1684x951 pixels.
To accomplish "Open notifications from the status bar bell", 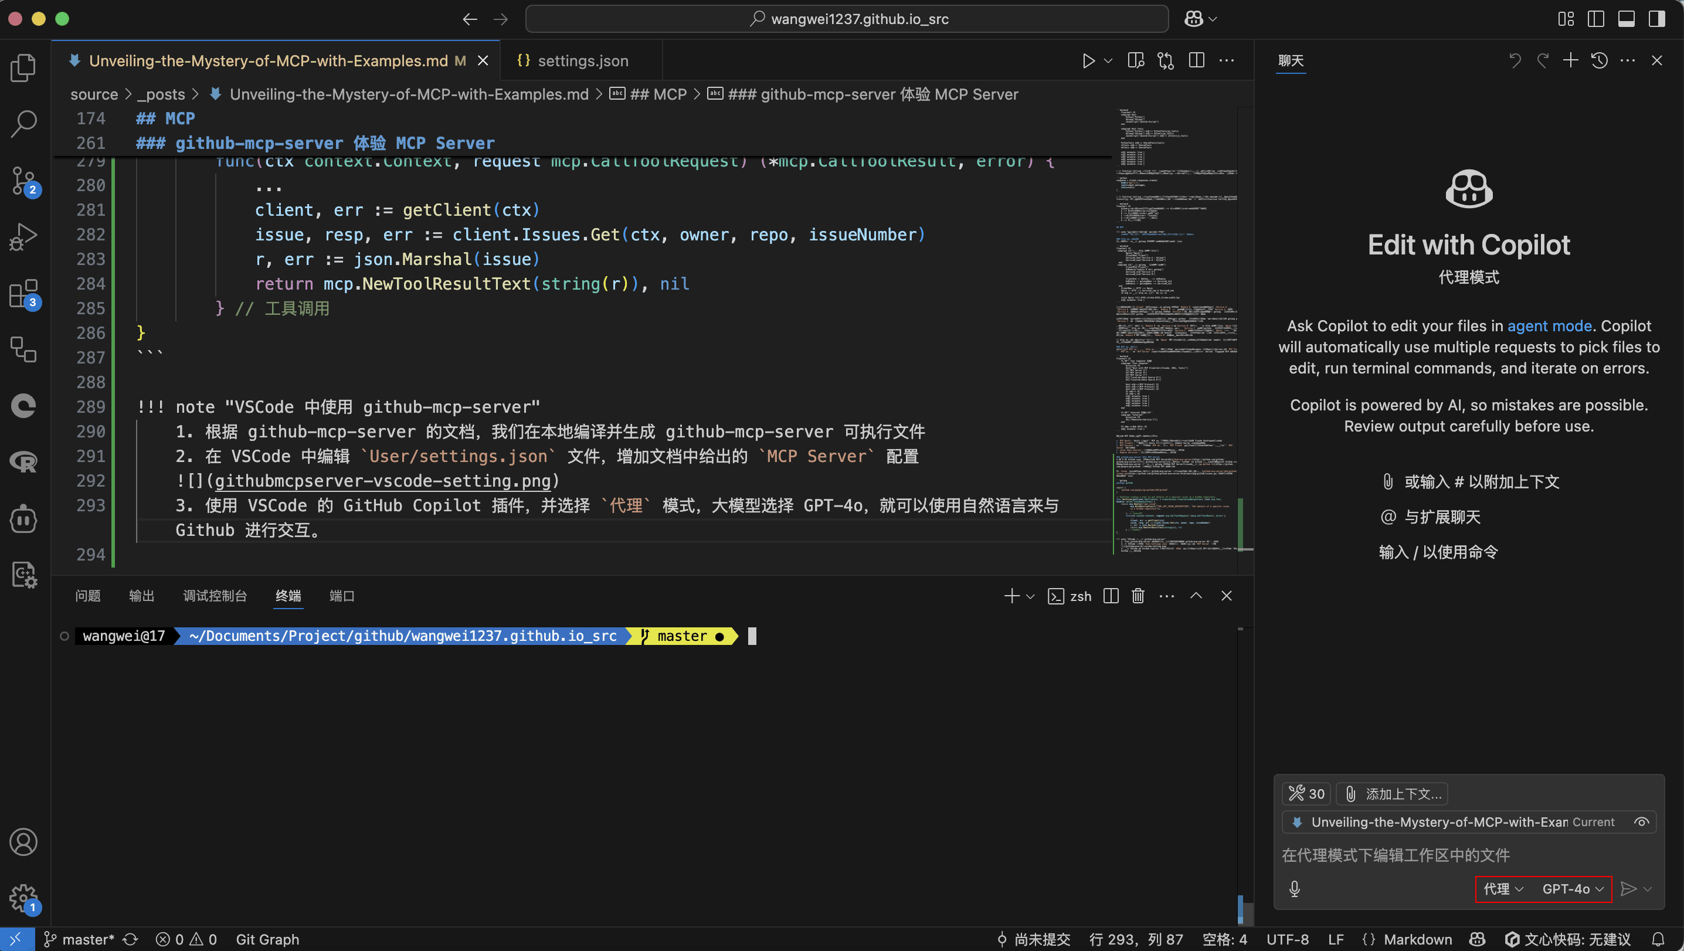I will pos(1659,940).
